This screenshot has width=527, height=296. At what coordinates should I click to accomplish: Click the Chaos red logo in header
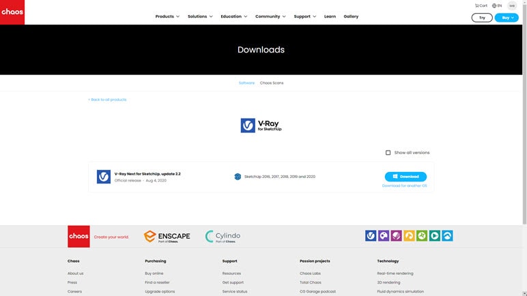pos(12,12)
